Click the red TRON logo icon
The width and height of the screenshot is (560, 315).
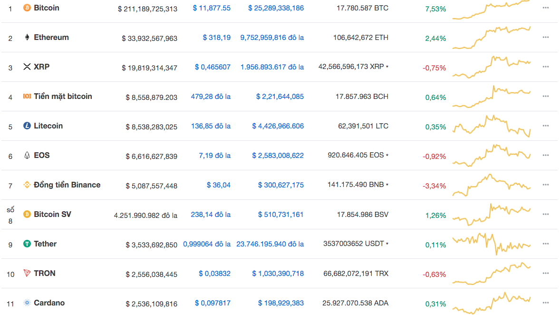tap(27, 274)
